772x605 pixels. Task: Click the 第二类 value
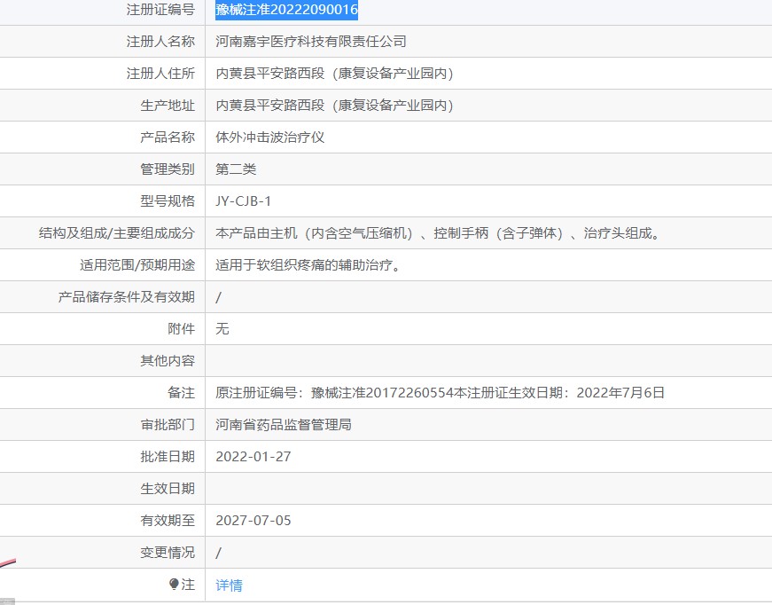click(236, 169)
